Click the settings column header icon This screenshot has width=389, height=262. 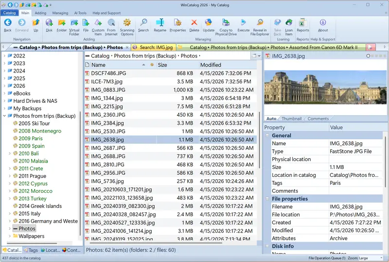(x=152, y=65)
